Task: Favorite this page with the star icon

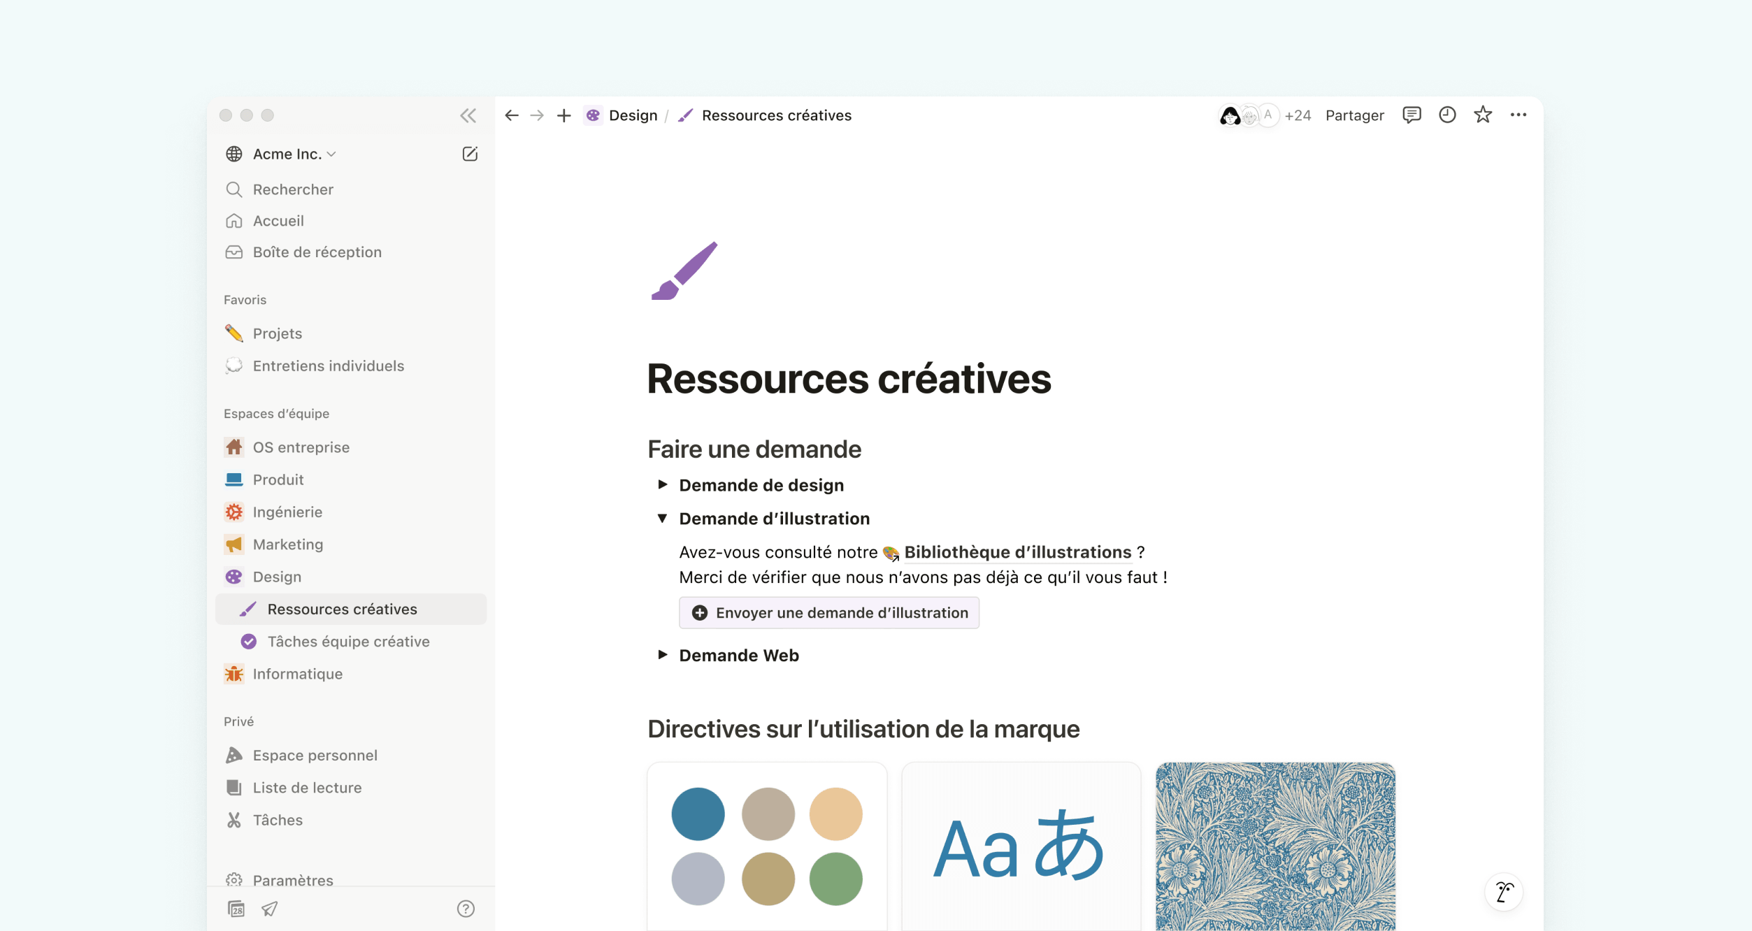Action: click(1483, 115)
